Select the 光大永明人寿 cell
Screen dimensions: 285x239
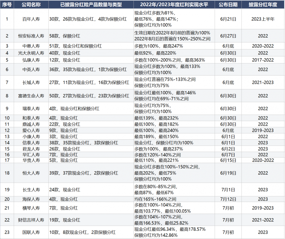coord(31,53)
